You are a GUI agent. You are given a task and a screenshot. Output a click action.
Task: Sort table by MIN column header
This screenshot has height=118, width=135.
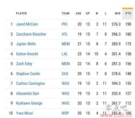click(x=118, y=13)
